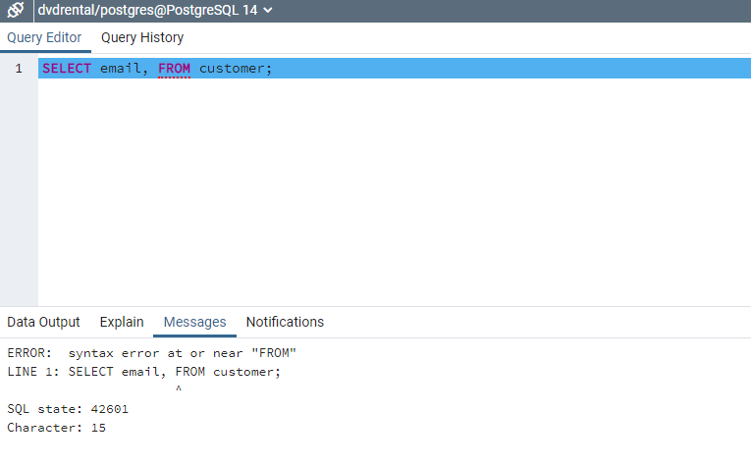
Task: Click the database connection status icon
Action: (x=16, y=11)
